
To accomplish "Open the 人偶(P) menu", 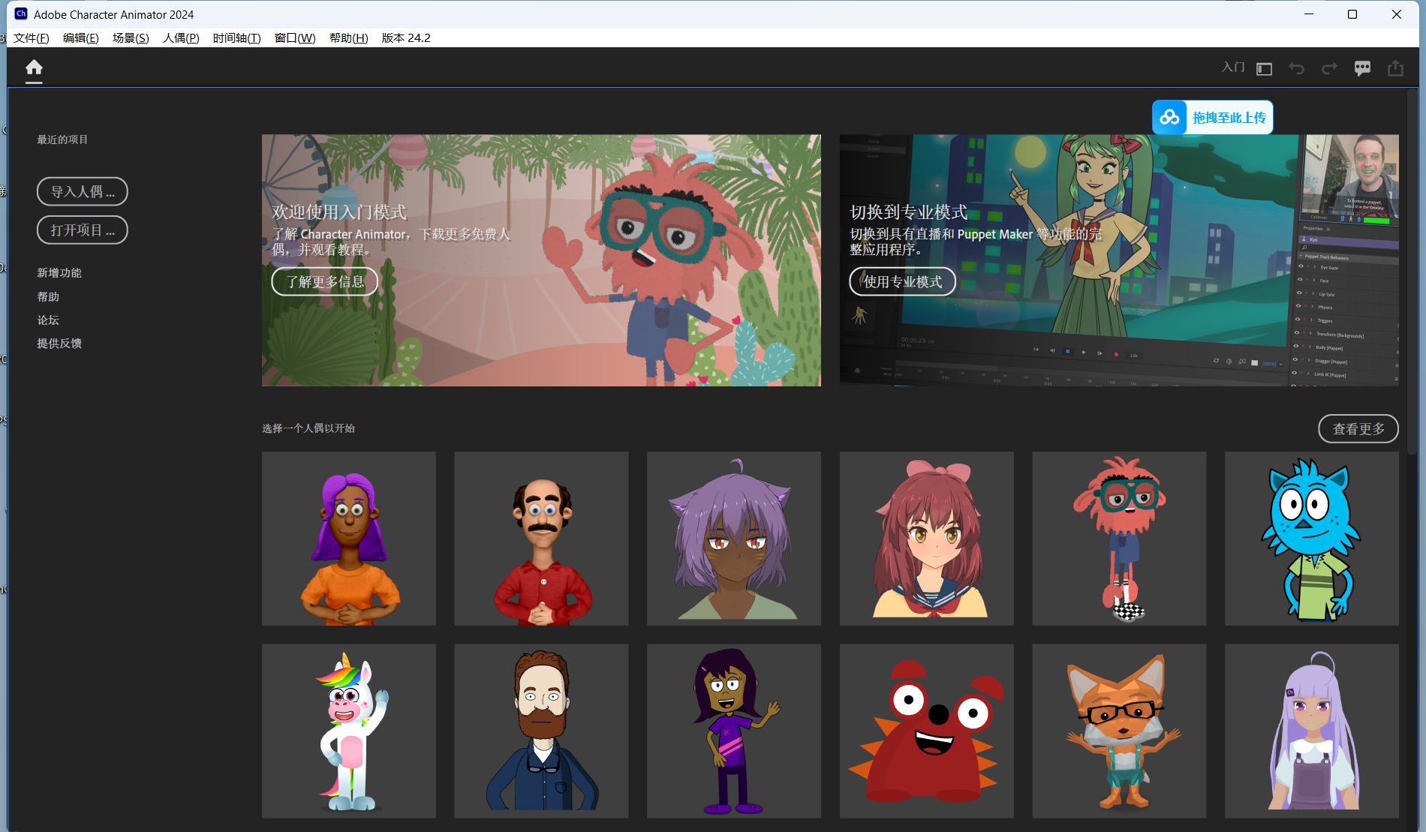I will tap(181, 38).
